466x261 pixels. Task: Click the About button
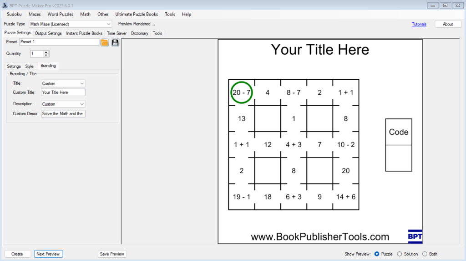click(x=448, y=24)
